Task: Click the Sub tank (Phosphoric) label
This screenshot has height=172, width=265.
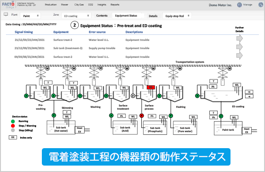Action: click(155, 129)
